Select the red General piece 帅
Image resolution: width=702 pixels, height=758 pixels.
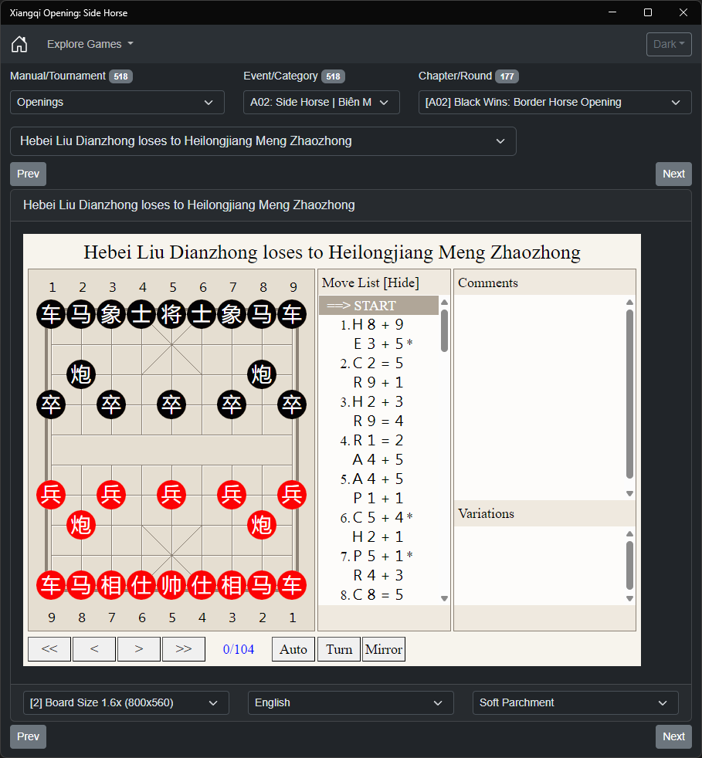pyautogui.click(x=171, y=585)
